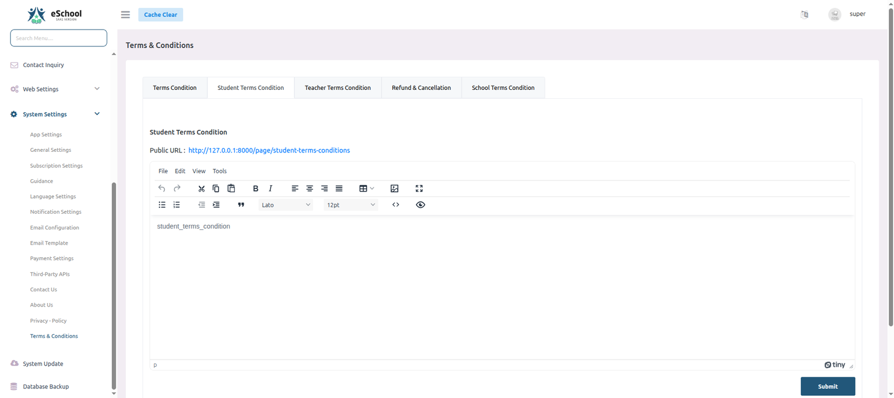894x398 pixels.
Task: Toggle italic formatting
Action: (x=270, y=189)
